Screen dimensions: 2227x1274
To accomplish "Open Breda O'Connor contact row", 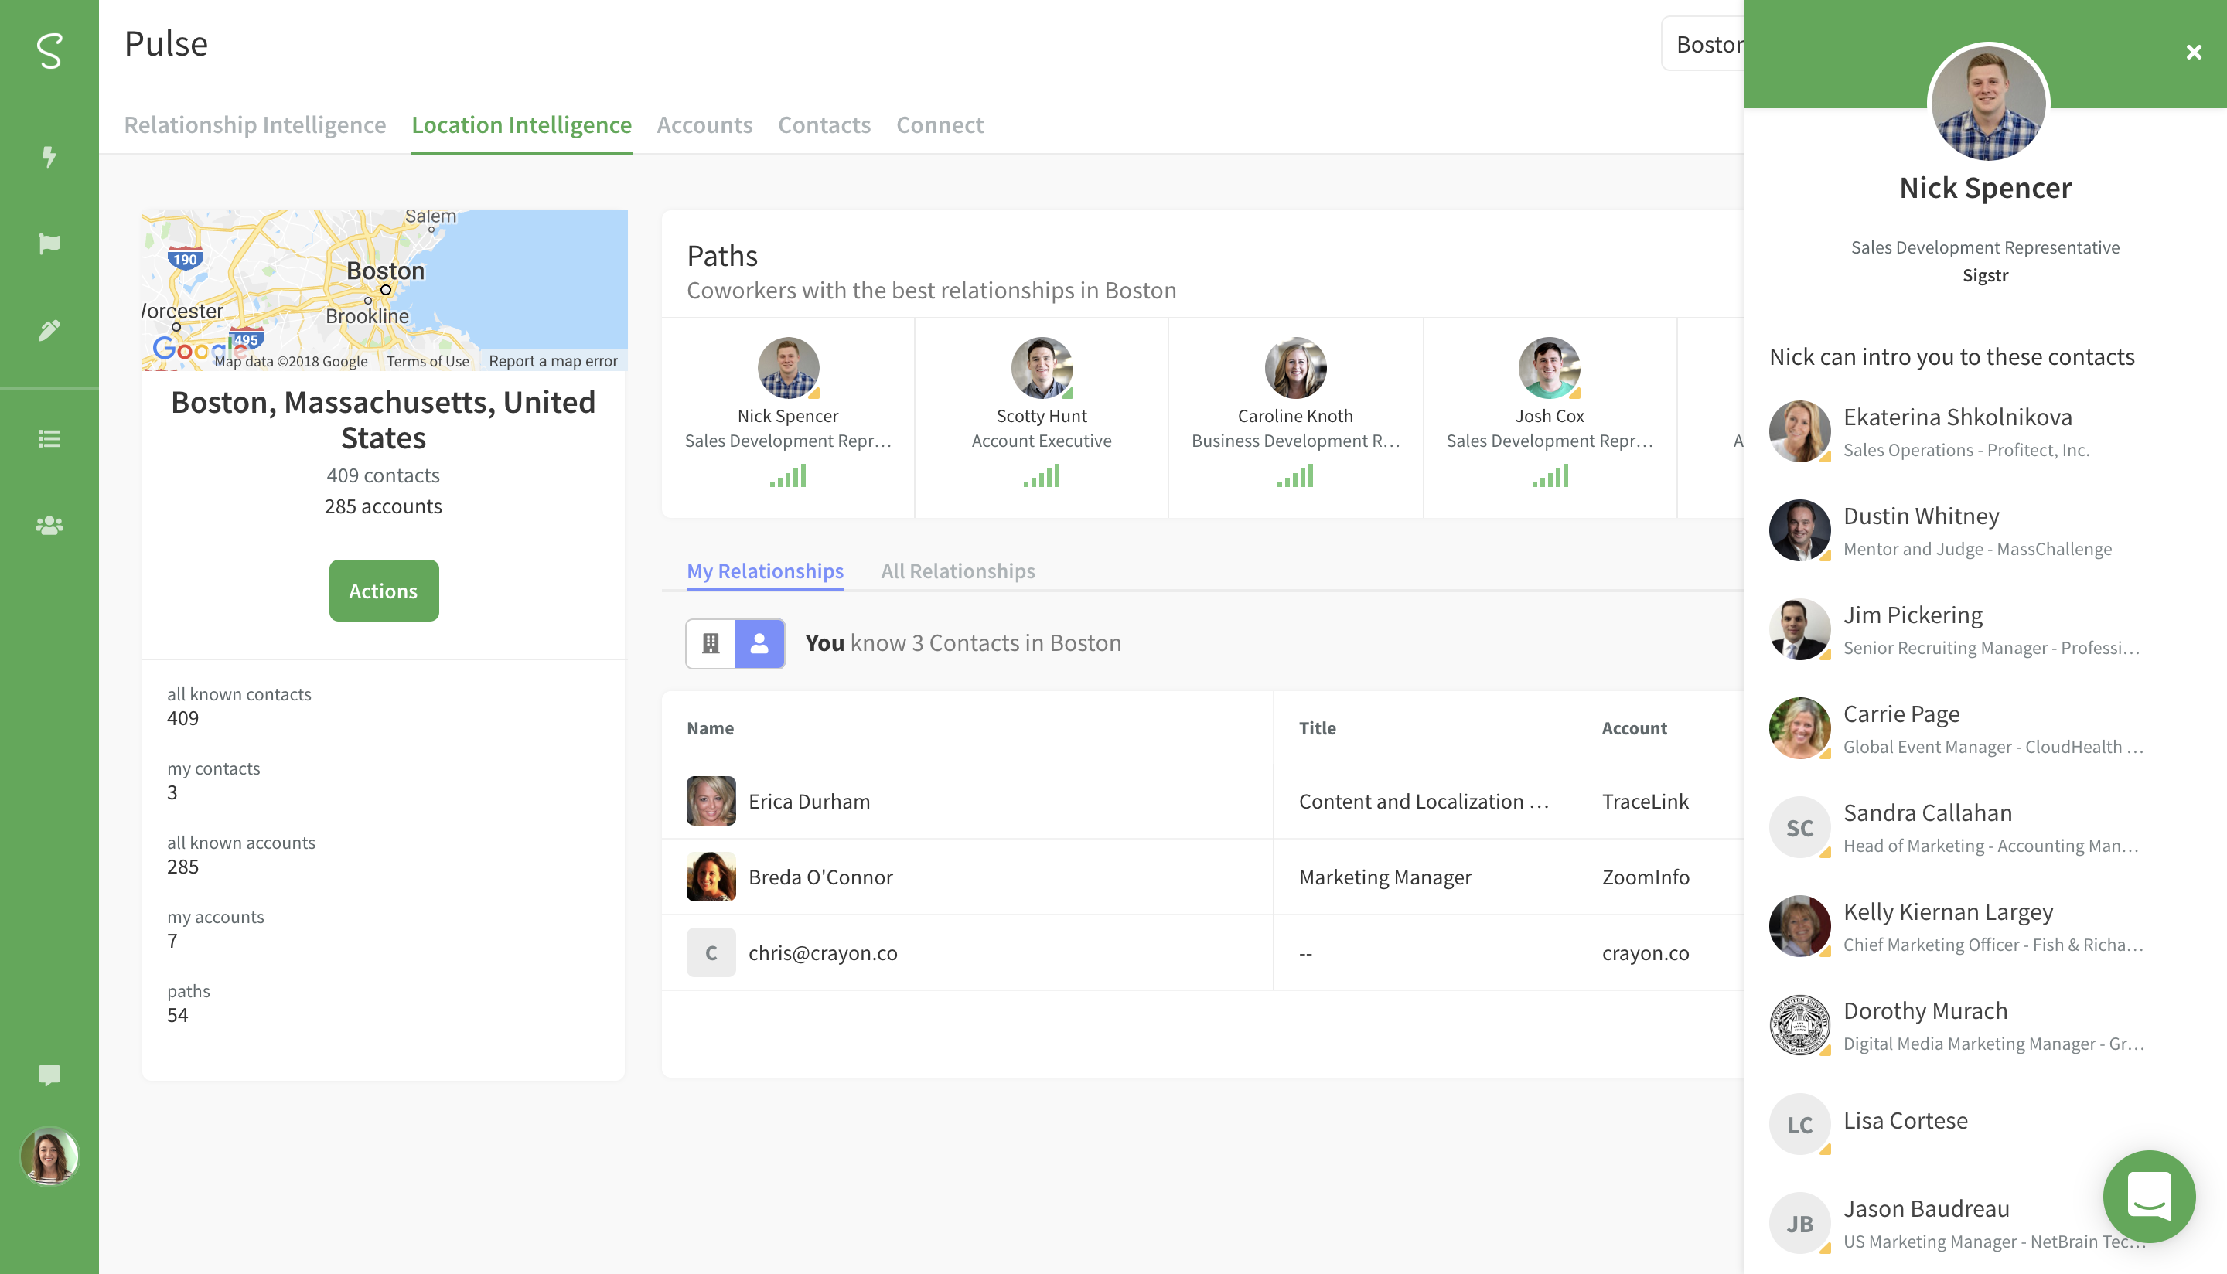I will click(x=1202, y=877).
